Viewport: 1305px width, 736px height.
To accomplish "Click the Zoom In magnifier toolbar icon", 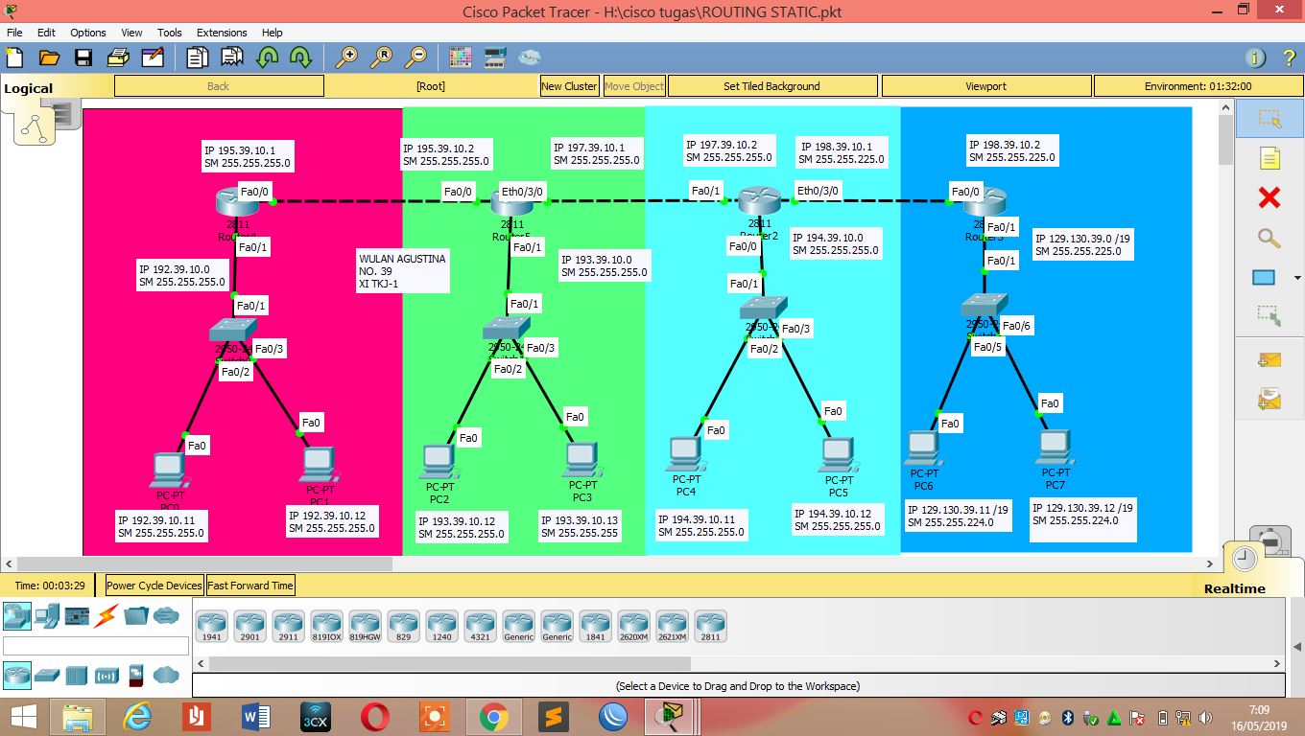I will (x=348, y=57).
